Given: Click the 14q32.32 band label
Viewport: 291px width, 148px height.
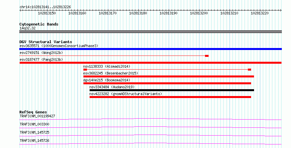Looking at the screenshot, I should (27, 28).
